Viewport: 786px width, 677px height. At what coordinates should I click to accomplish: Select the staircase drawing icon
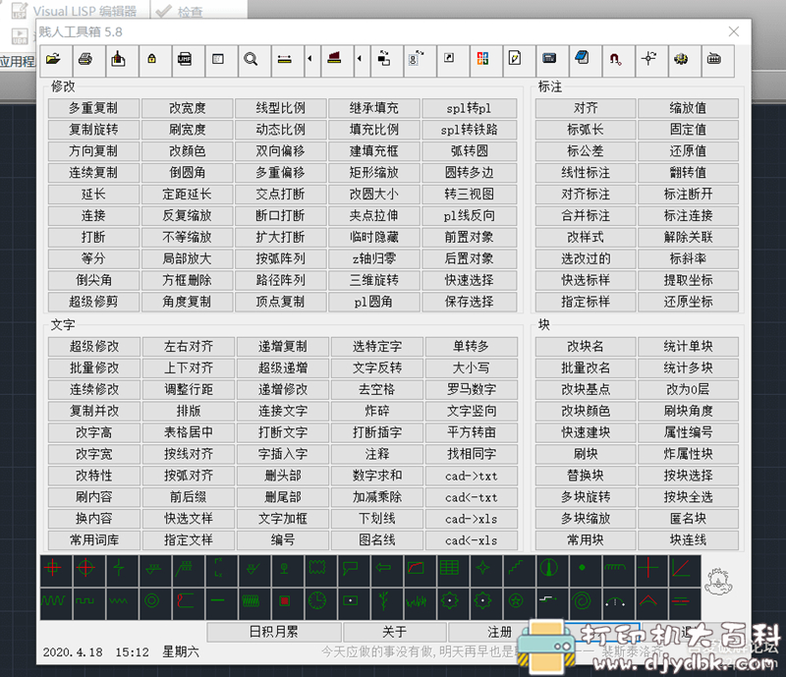pyautogui.click(x=519, y=571)
